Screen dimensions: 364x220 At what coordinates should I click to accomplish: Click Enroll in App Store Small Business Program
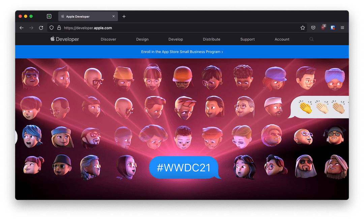click(x=182, y=52)
